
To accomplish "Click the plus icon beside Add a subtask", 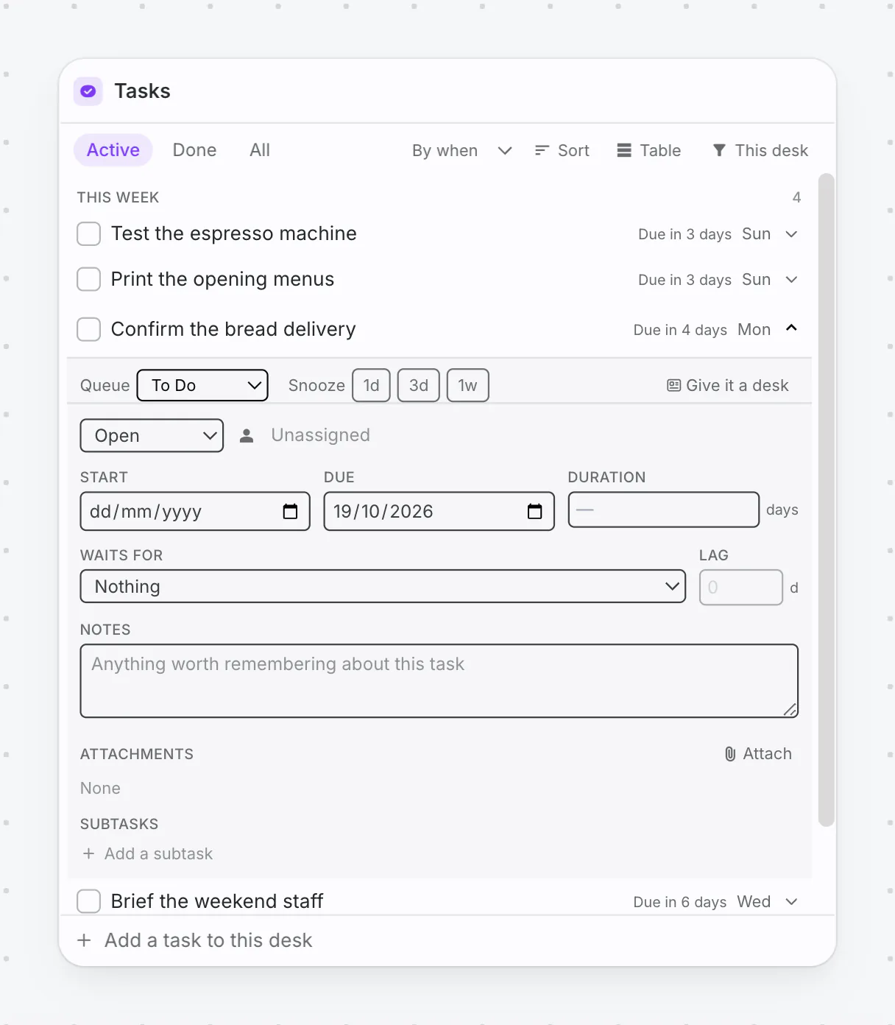I will click(88, 853).
